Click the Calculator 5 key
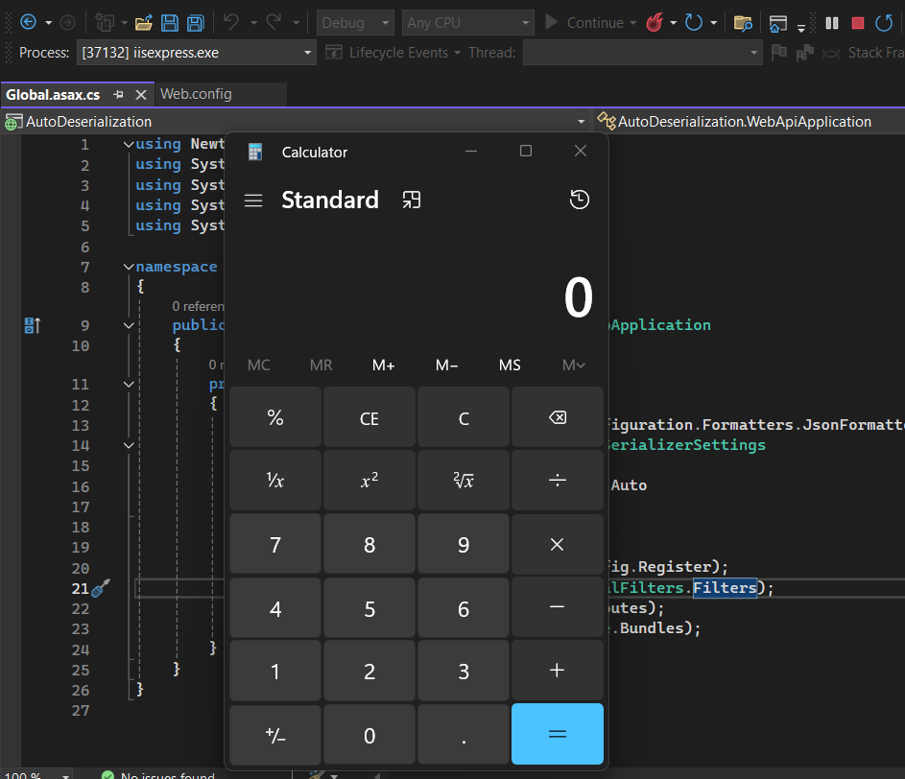Image resolution: width=905 pixels, height=779 pixels. pos(369,609)
